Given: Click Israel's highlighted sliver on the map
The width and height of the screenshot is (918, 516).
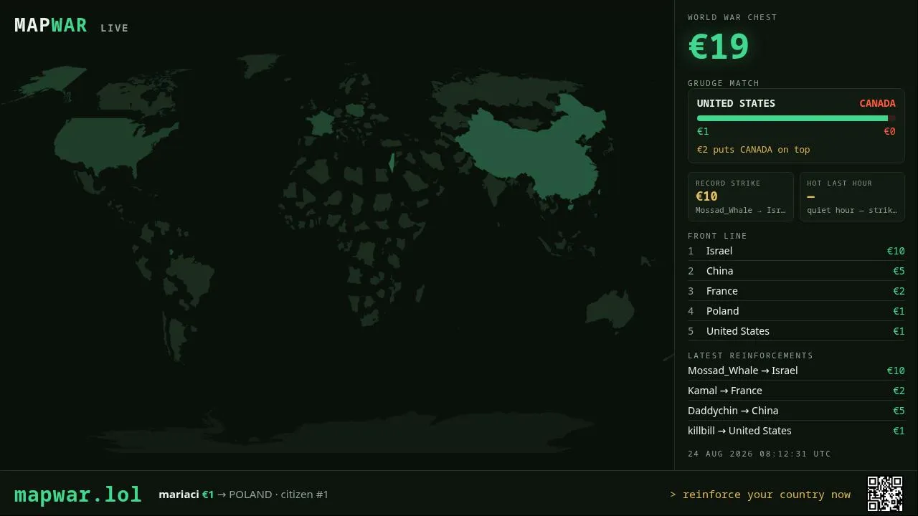Looking at the screenshot, I should coord(392,162).
